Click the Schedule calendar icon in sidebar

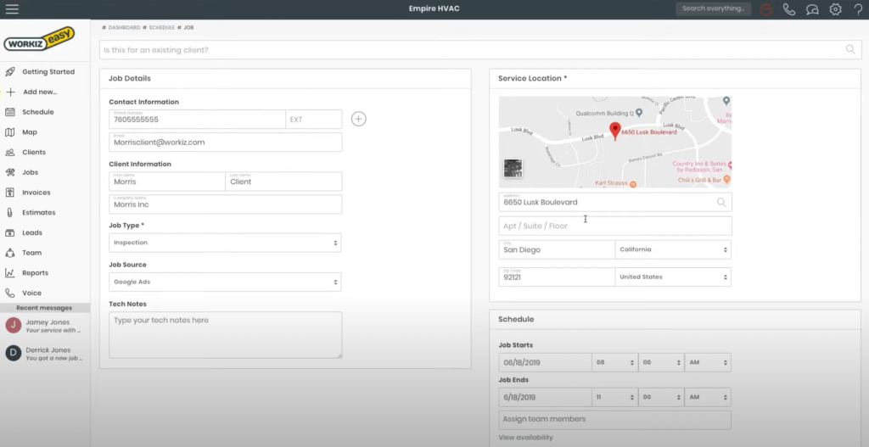click(10, 112)
